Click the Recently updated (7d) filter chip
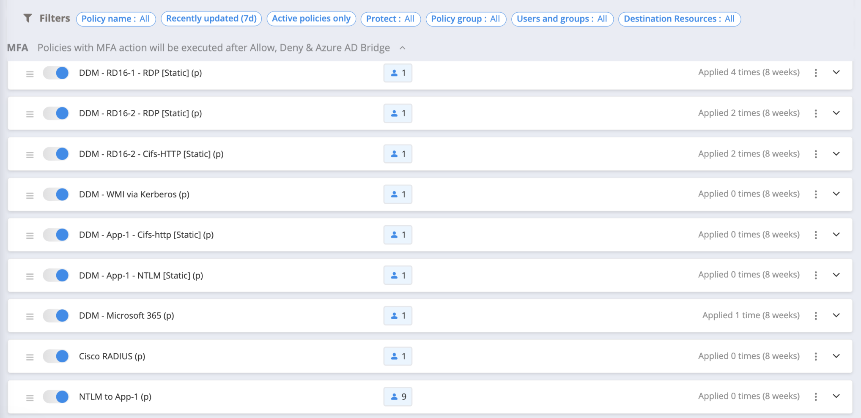 tap(211, 19)
